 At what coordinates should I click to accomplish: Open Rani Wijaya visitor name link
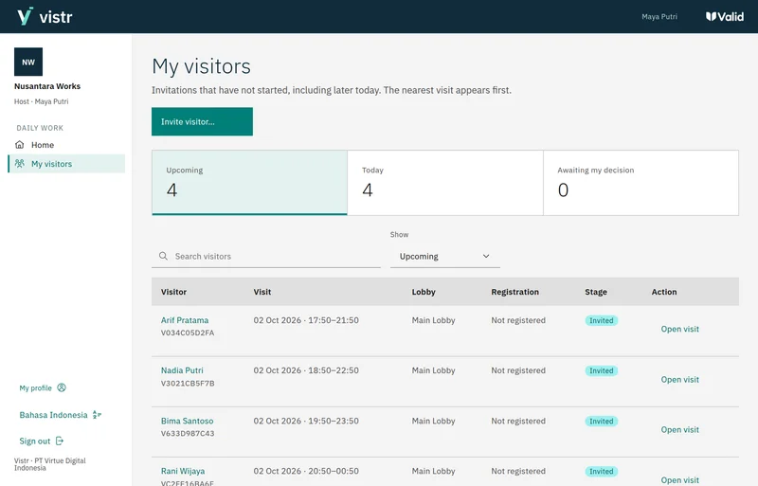(183, 471)
